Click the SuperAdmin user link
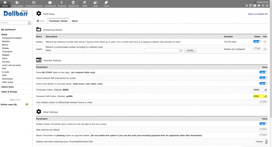272x147 pixels. 262,2
